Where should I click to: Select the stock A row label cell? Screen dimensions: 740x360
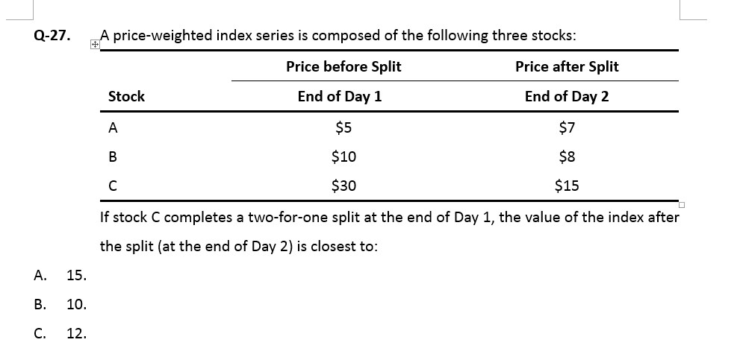click(113, 127)
